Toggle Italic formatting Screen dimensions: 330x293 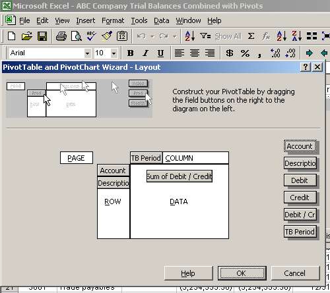pos(145,53)
